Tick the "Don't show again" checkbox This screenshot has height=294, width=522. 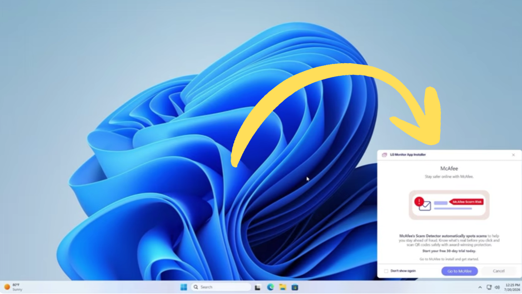coord(386,271)
